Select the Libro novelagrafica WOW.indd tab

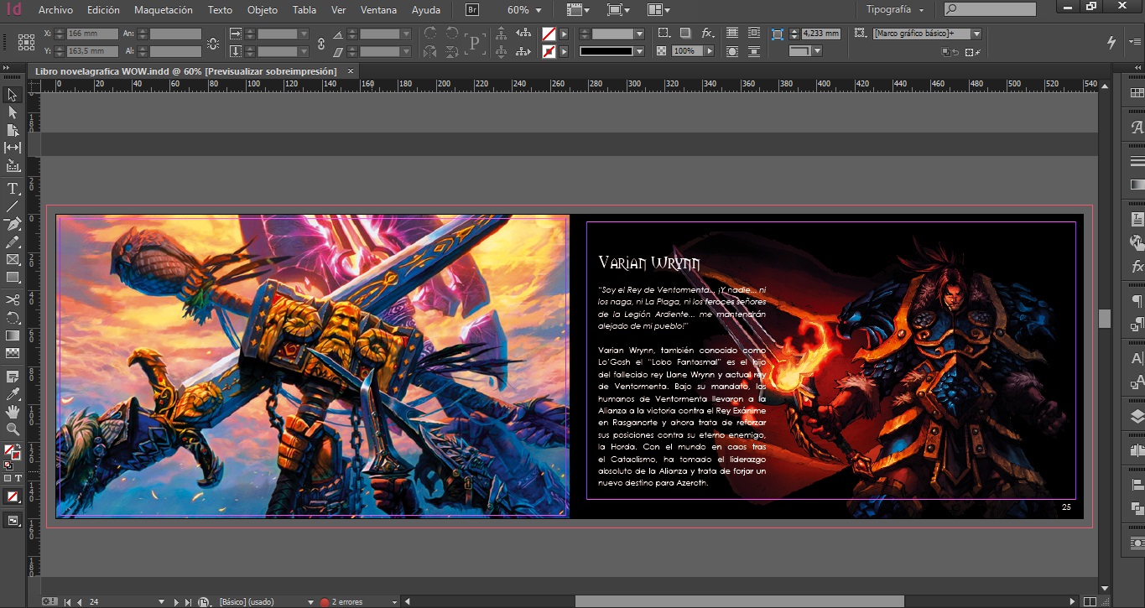pyautogui.click(x=186, y=71)
